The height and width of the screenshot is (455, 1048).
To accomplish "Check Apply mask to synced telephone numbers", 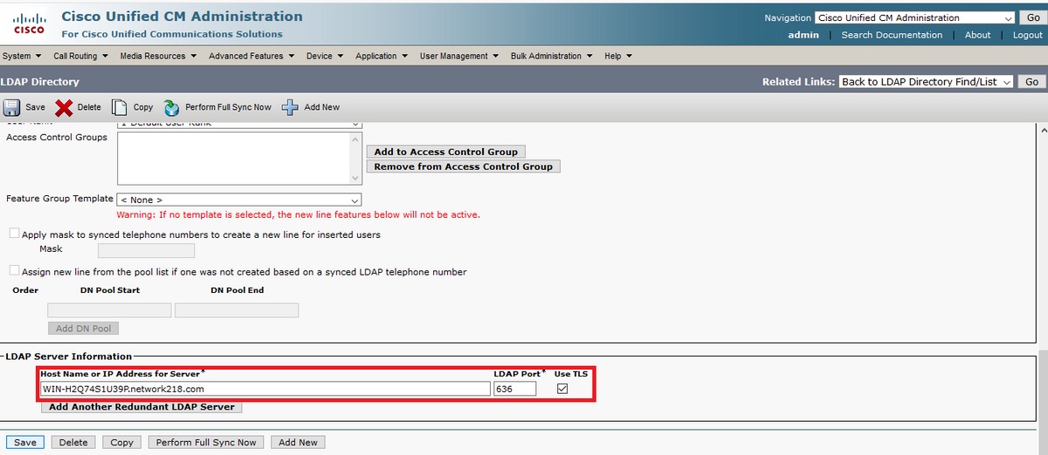I will point(14,234).
